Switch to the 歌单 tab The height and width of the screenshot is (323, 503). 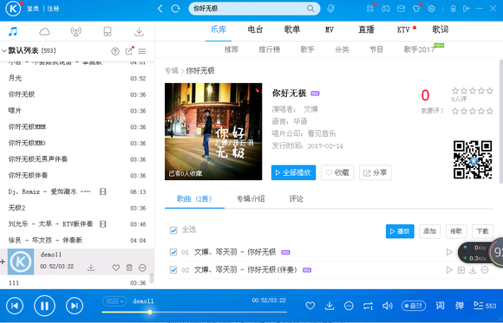(292, 29)
